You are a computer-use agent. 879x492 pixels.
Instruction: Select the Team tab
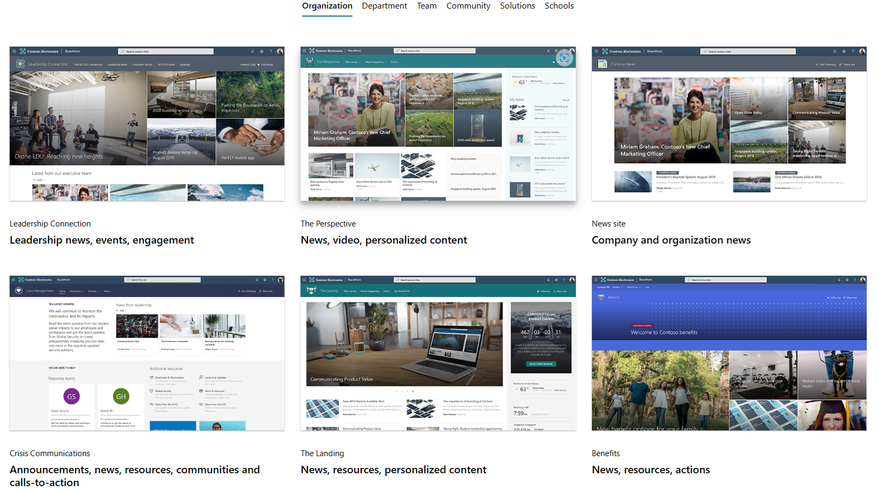(427, 6)
